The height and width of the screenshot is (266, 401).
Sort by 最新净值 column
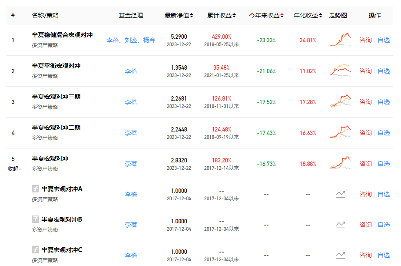click(179, 15)
